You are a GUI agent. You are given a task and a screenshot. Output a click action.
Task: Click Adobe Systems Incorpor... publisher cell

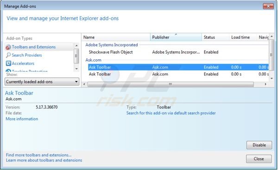click(176, 52)
